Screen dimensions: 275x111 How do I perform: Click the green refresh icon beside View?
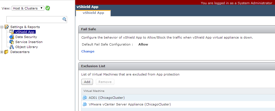(48, 8)
